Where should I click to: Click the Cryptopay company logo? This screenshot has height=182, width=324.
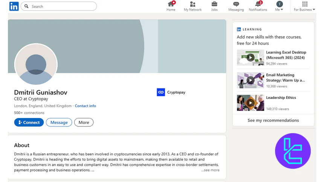click(161, 92)
